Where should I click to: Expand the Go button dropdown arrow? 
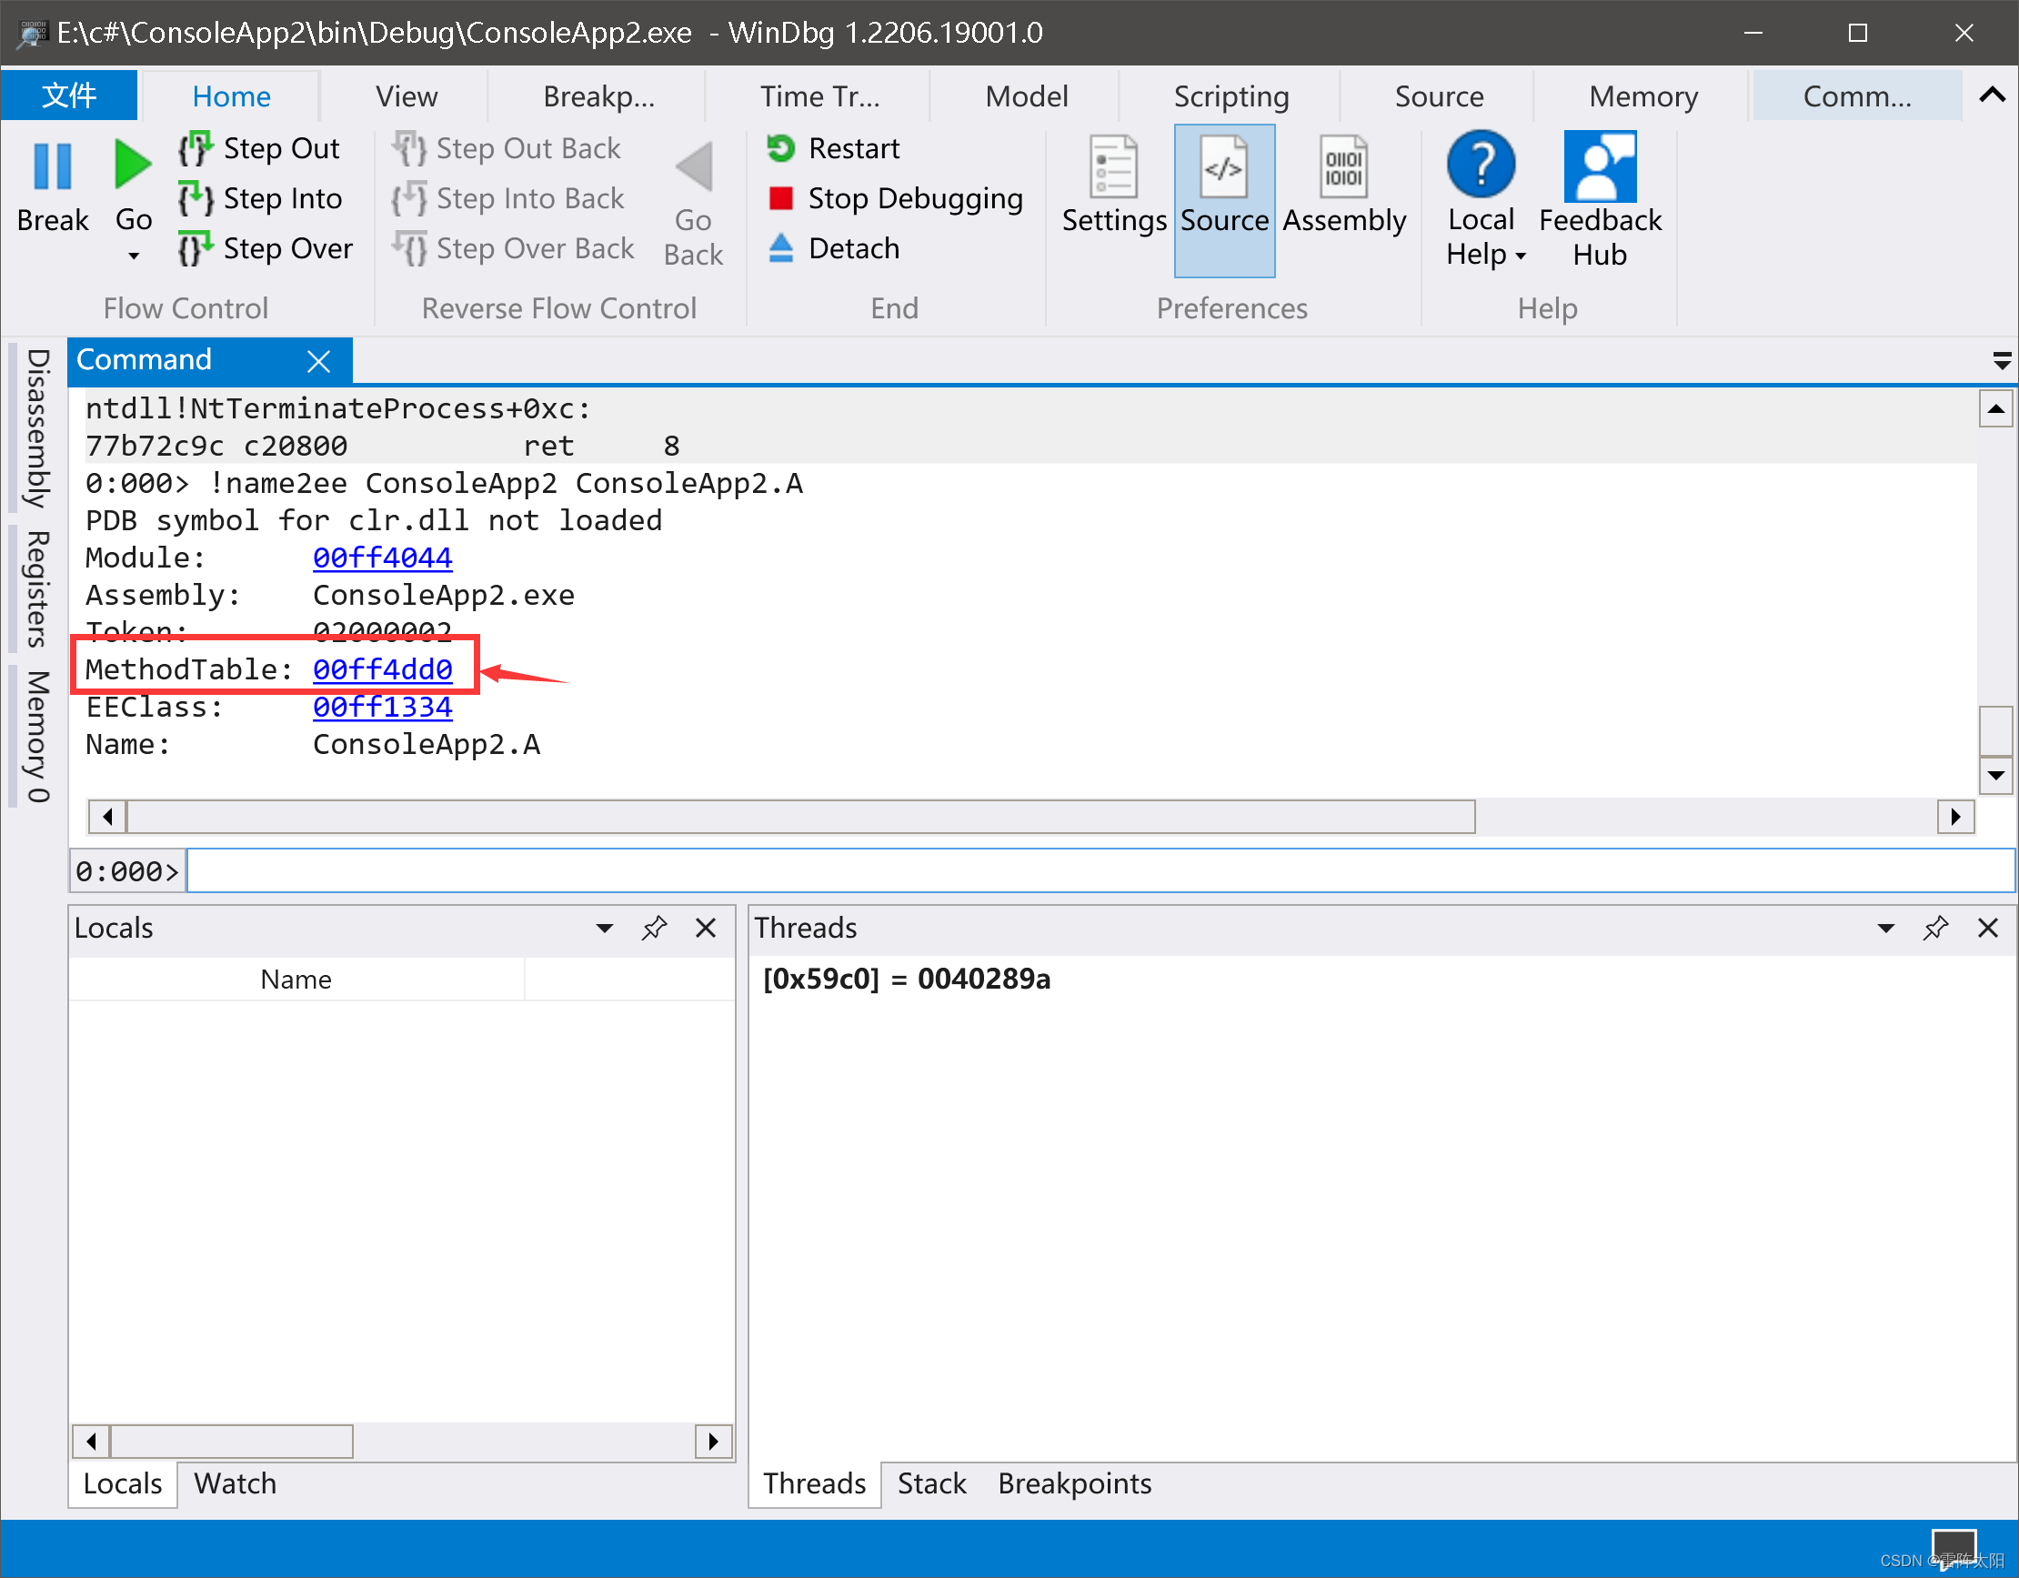pos(133,256)
